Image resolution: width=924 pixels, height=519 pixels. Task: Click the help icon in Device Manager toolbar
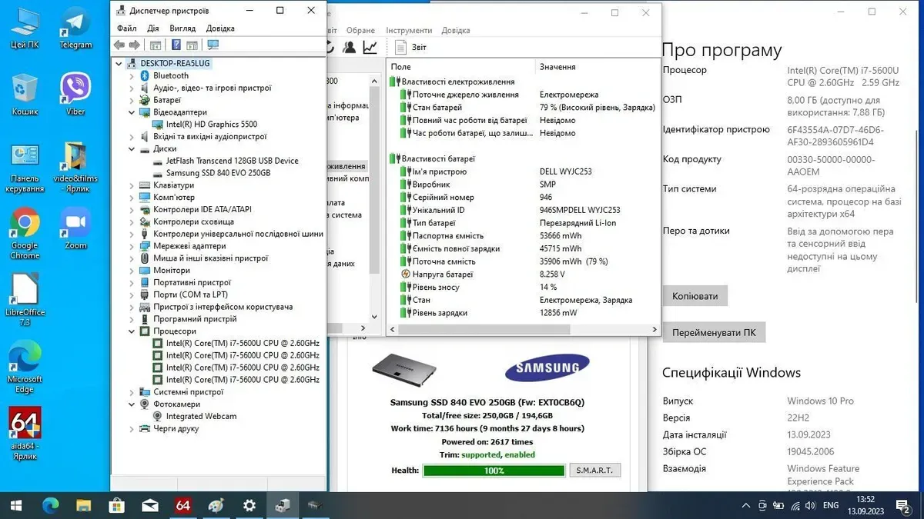click(x=176, y=45)
